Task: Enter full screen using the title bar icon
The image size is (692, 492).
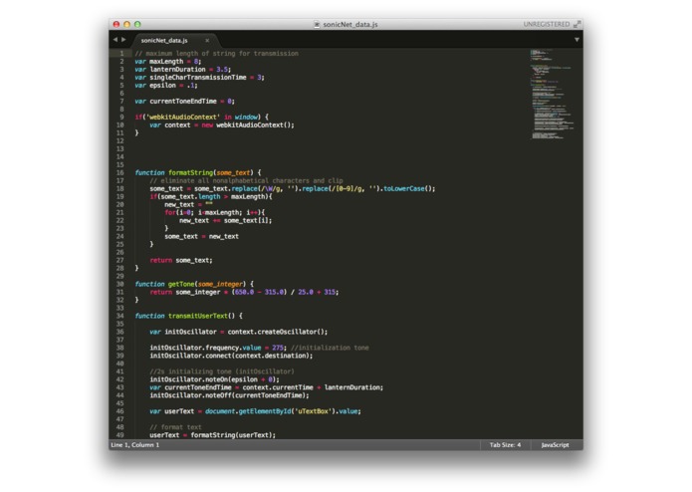Action: 577,24
